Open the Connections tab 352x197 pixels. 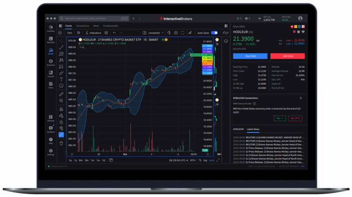[x=83, y=26]
